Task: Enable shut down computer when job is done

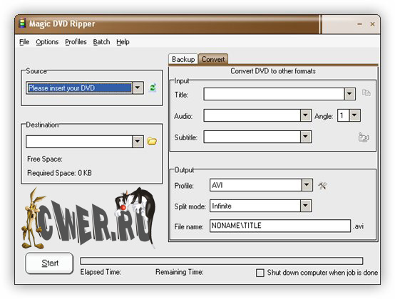Action: pos(260,273)
